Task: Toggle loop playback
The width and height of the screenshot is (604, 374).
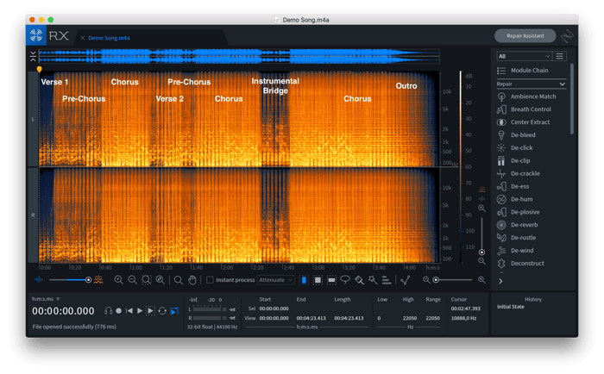Action: (x=162, y=311)
